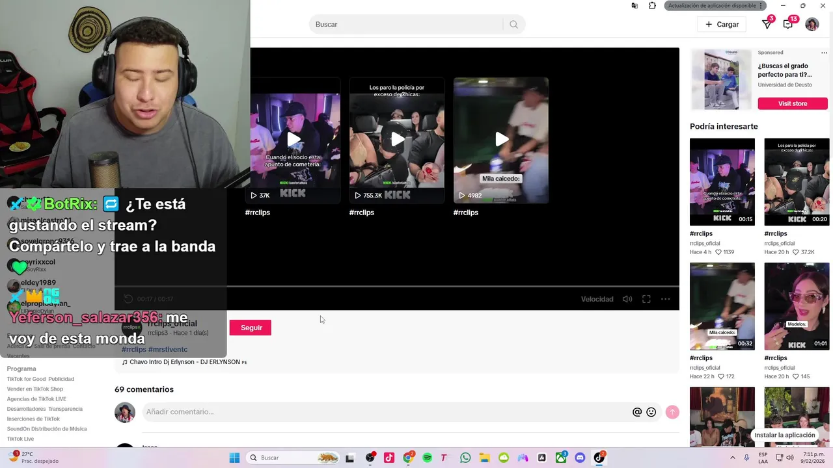Open the 'Actualización de aplicación disponible' menu
The width and height of the screenshot is (833, 468).
(715, 6)
